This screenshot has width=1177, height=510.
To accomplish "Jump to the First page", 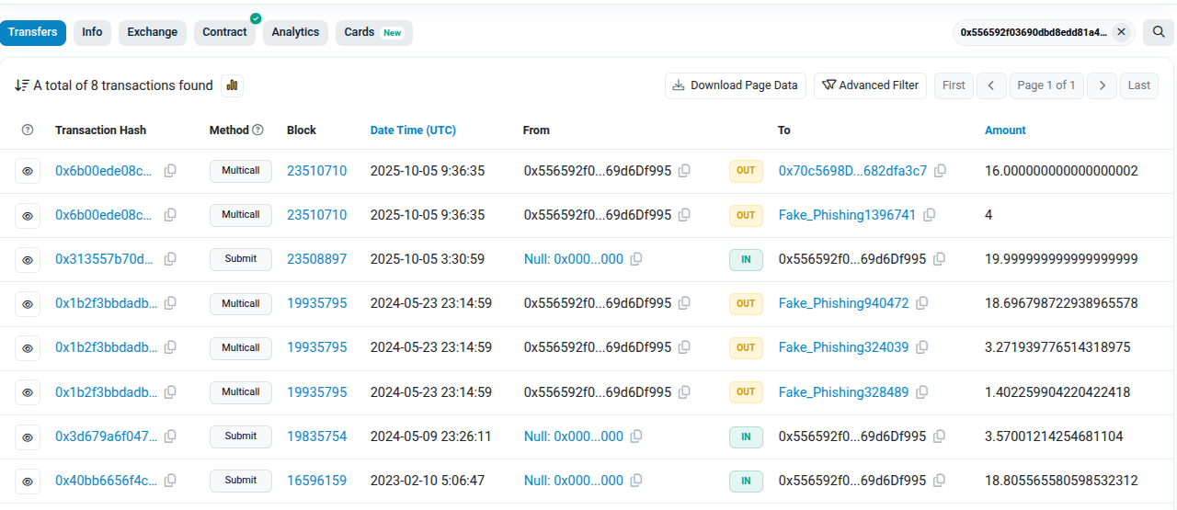I will click(954, 85).
